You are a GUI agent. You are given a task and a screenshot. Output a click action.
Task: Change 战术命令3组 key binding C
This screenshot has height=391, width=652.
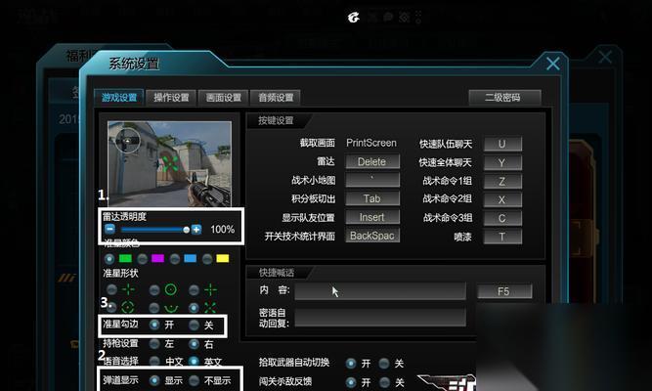(502, 218)
